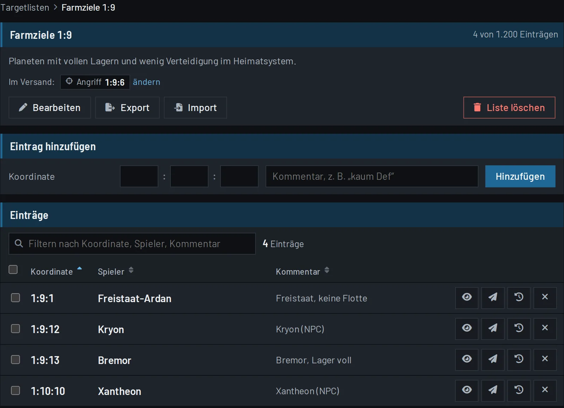564x408 pixels.
Task: Spy on Kryon via the eye icon
Action: pos(467,329)
